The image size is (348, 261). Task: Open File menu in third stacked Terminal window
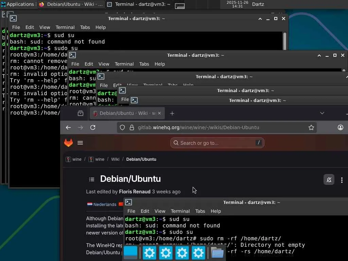[x=104, y=85]
